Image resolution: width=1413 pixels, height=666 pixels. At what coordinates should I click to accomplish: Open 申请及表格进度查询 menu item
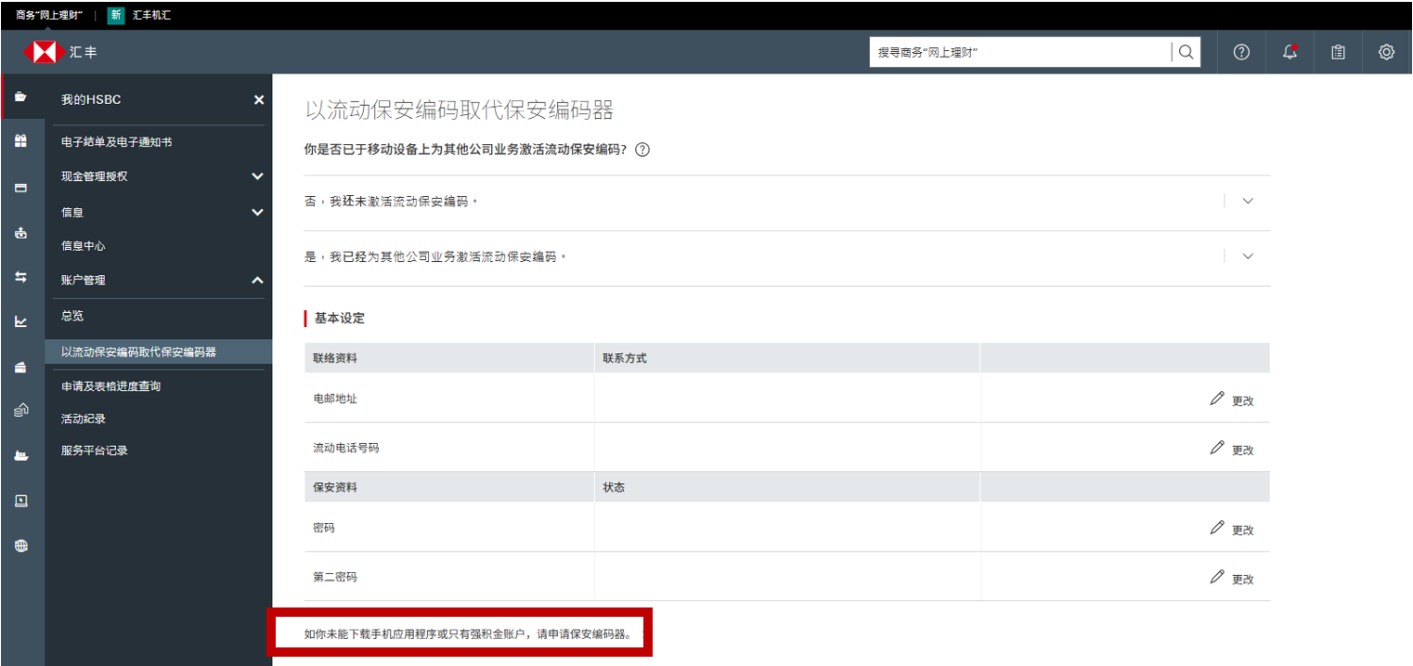coord(110,385)
